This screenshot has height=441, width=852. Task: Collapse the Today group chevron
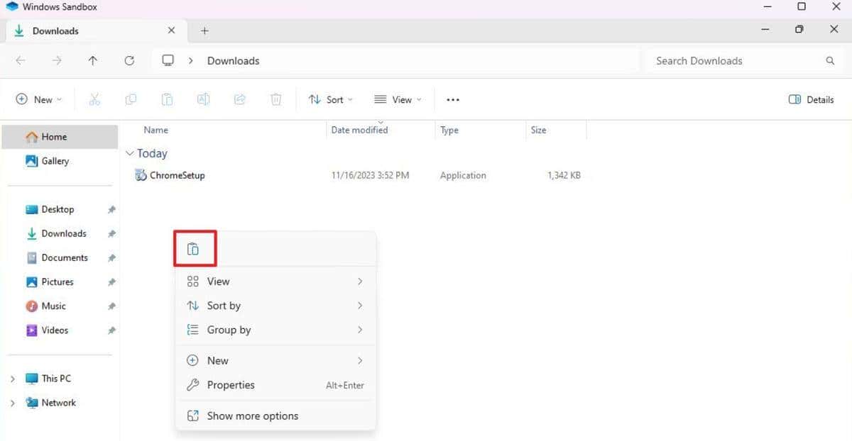tap(130, 154)
